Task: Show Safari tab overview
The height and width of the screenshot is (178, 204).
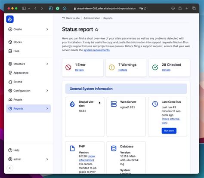Action: (194, 8)
